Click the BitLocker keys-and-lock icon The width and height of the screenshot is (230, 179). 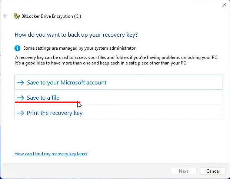16,16
